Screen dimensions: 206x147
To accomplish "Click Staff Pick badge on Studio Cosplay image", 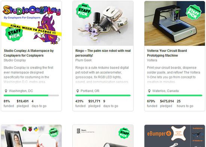I will pyautogui.click(x=14, y=34).
